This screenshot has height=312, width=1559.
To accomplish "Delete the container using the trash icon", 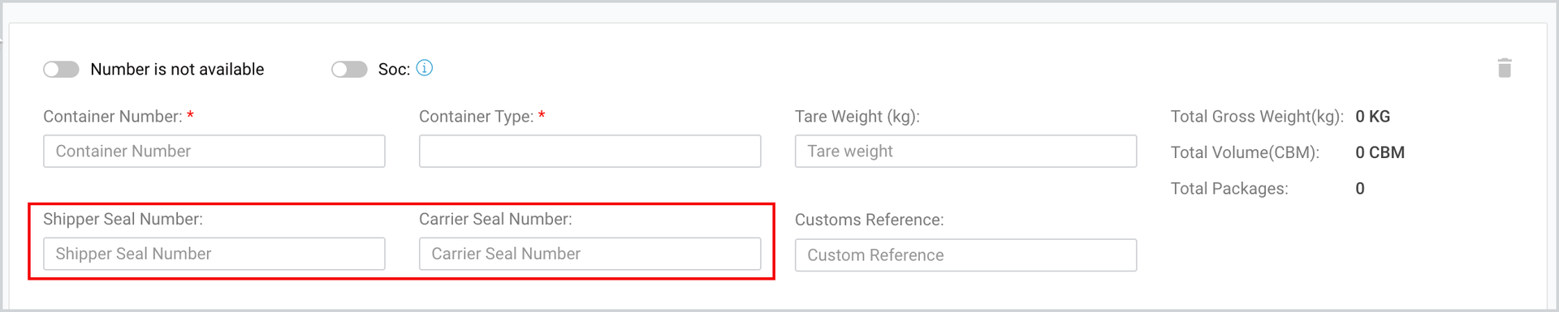I will 1505,68.
